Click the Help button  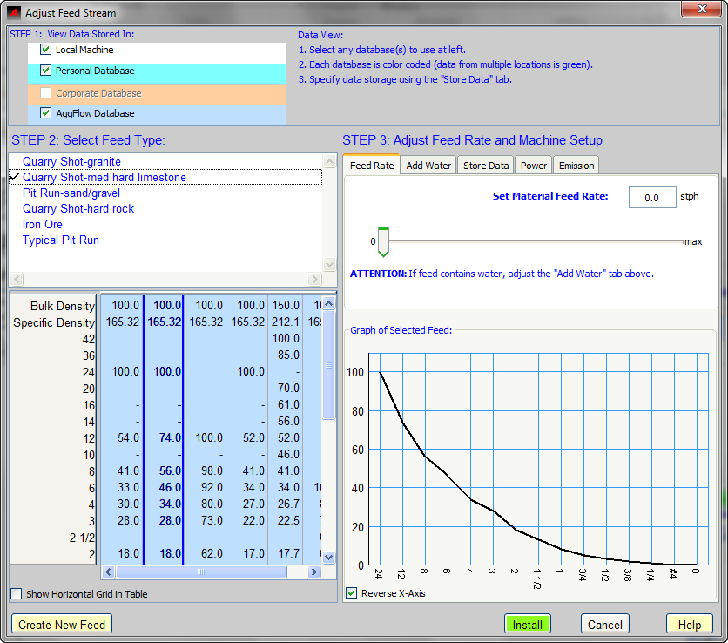pyautogui.click(x=689, y=624)
